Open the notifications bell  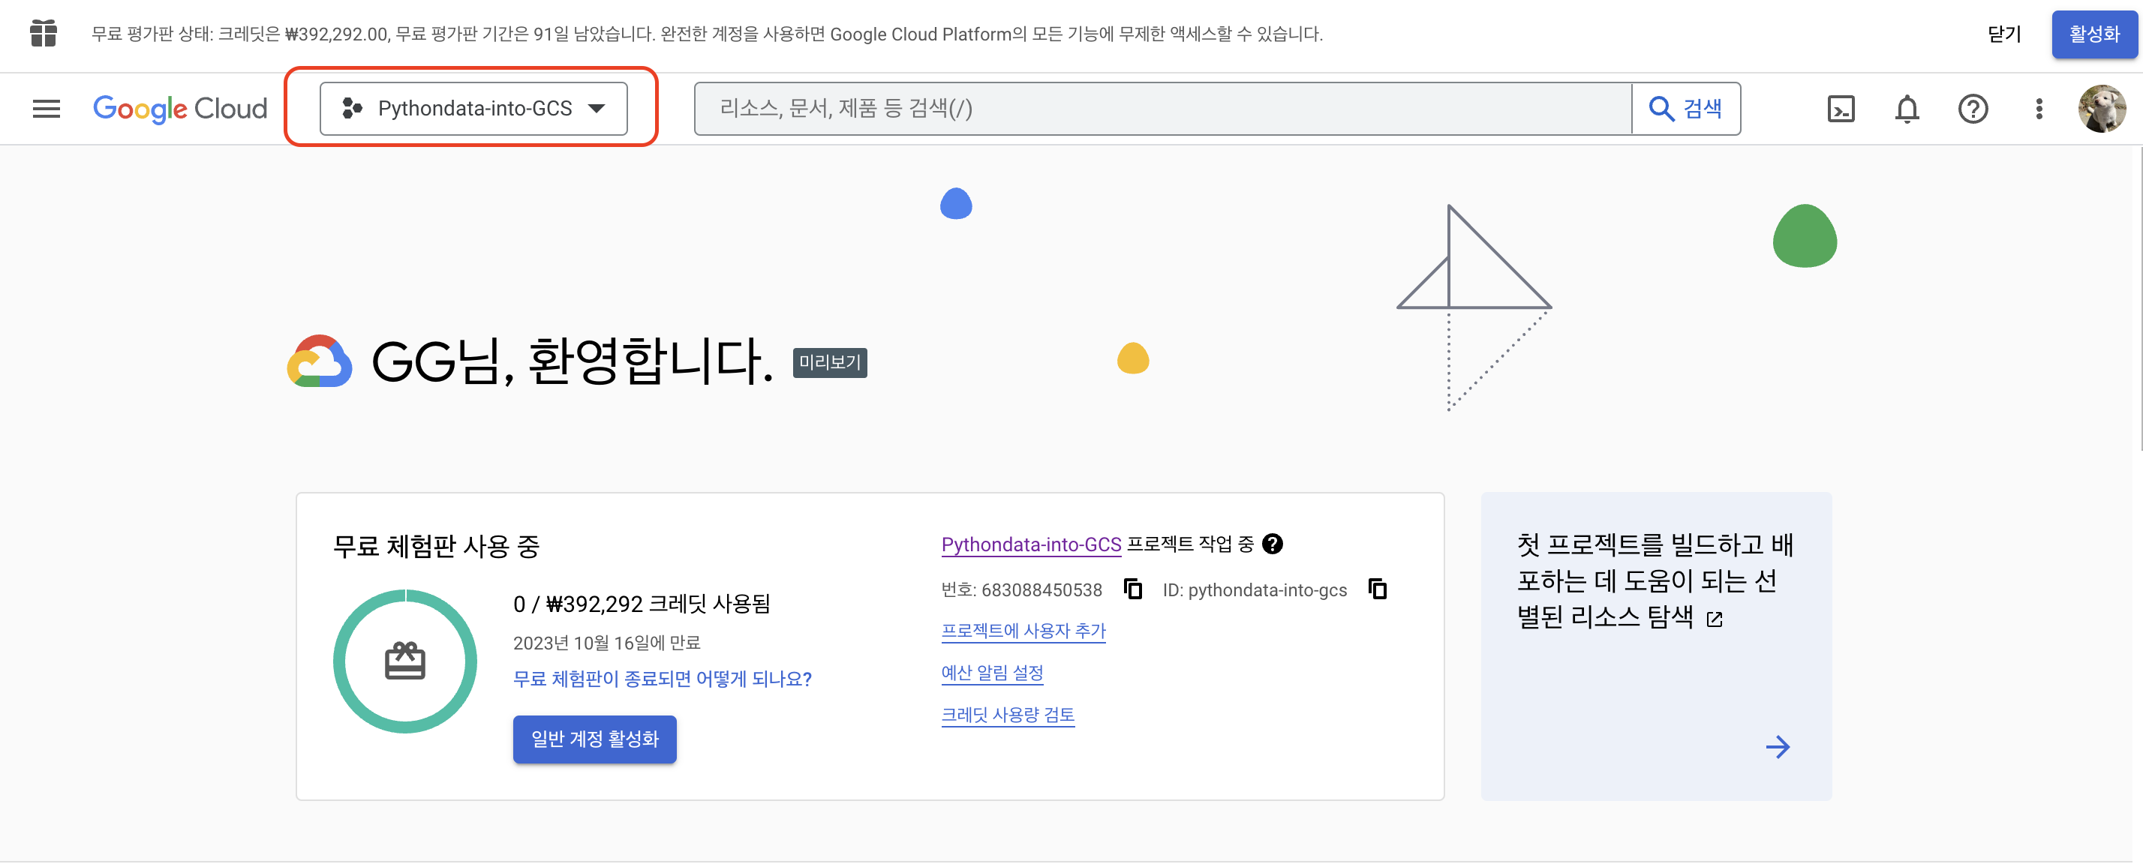coord(1906,109)
